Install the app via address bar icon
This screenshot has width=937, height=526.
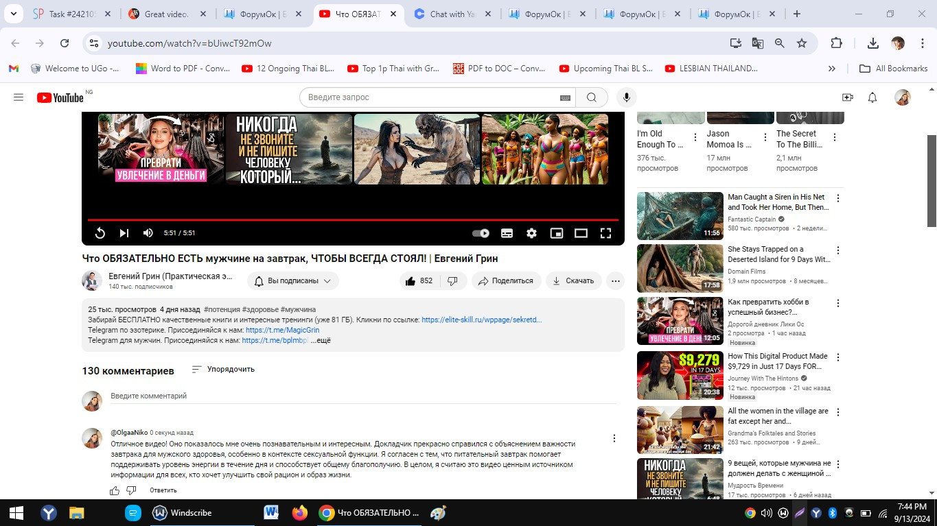[x=736, y=43]
